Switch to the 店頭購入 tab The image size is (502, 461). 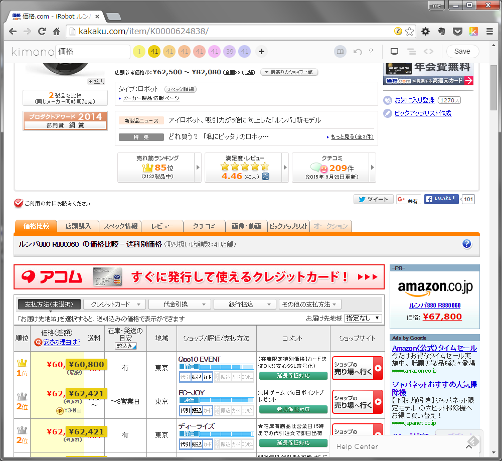pyautogui.click(x=78, y=226)
